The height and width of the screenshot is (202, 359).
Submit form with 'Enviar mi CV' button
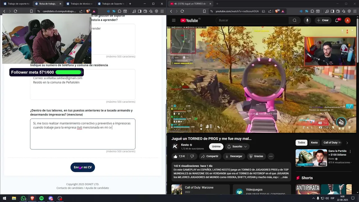[83, 167]
